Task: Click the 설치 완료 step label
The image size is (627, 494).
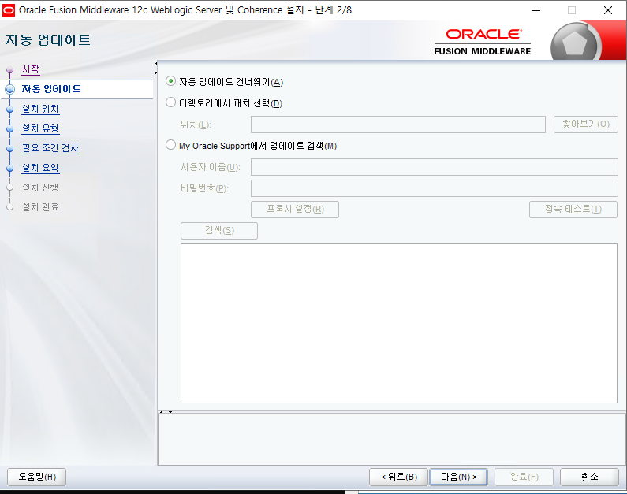Action: pos(40,207)
